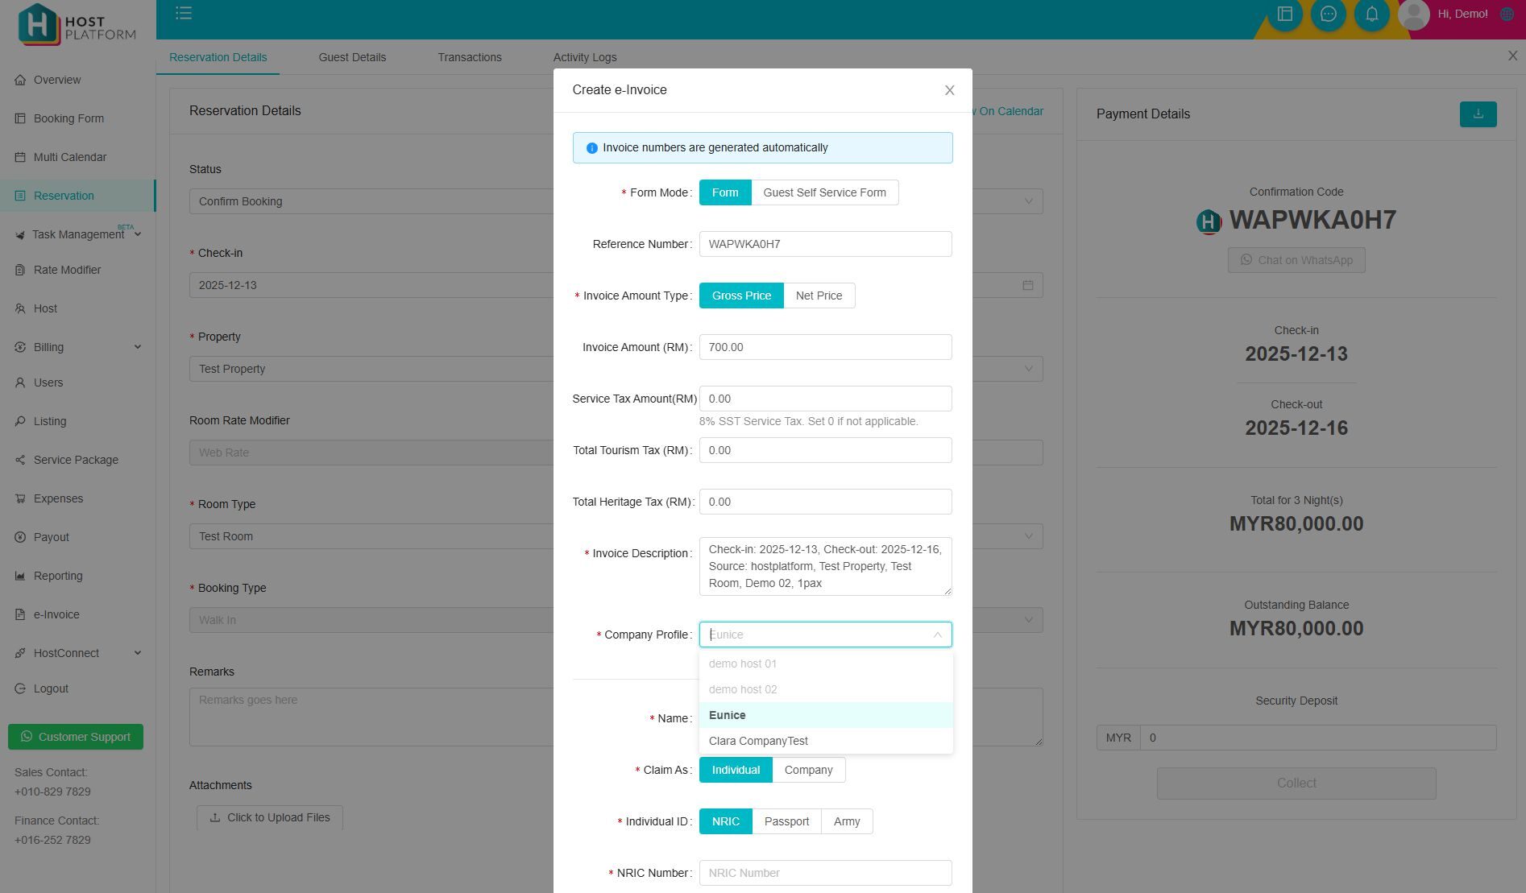
Task: Set Claim As to Company
Action: pyautogui.click(x=808, y=770)
